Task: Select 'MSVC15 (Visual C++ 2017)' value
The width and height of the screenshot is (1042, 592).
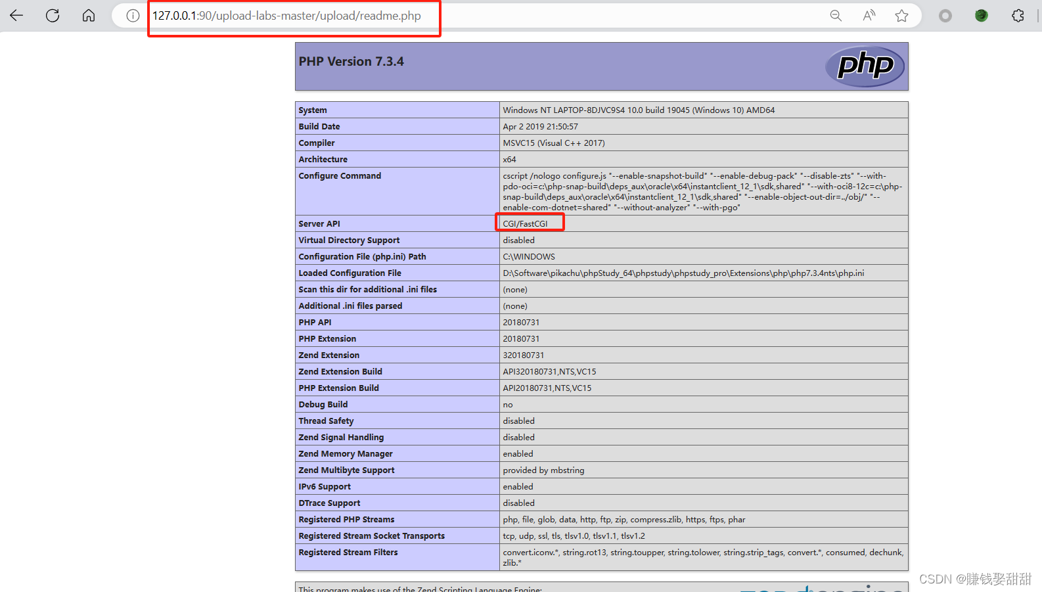Action: (x=554, y=143)
